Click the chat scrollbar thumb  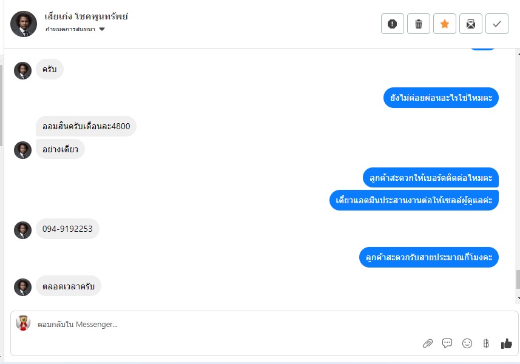click(518, 280)
